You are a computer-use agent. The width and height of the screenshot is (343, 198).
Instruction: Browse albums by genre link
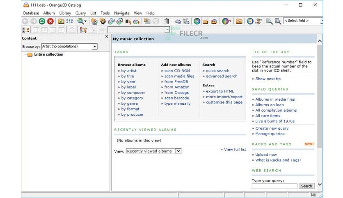coord(130,103)
